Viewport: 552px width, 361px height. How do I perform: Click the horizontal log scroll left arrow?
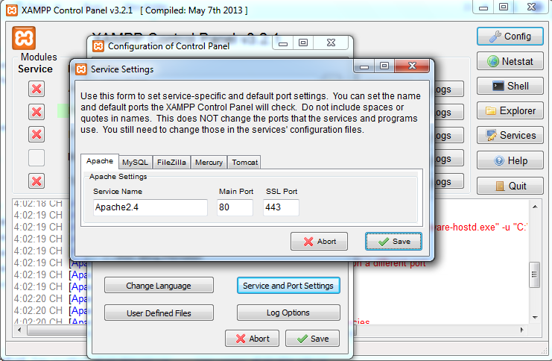tap(19, 330)
